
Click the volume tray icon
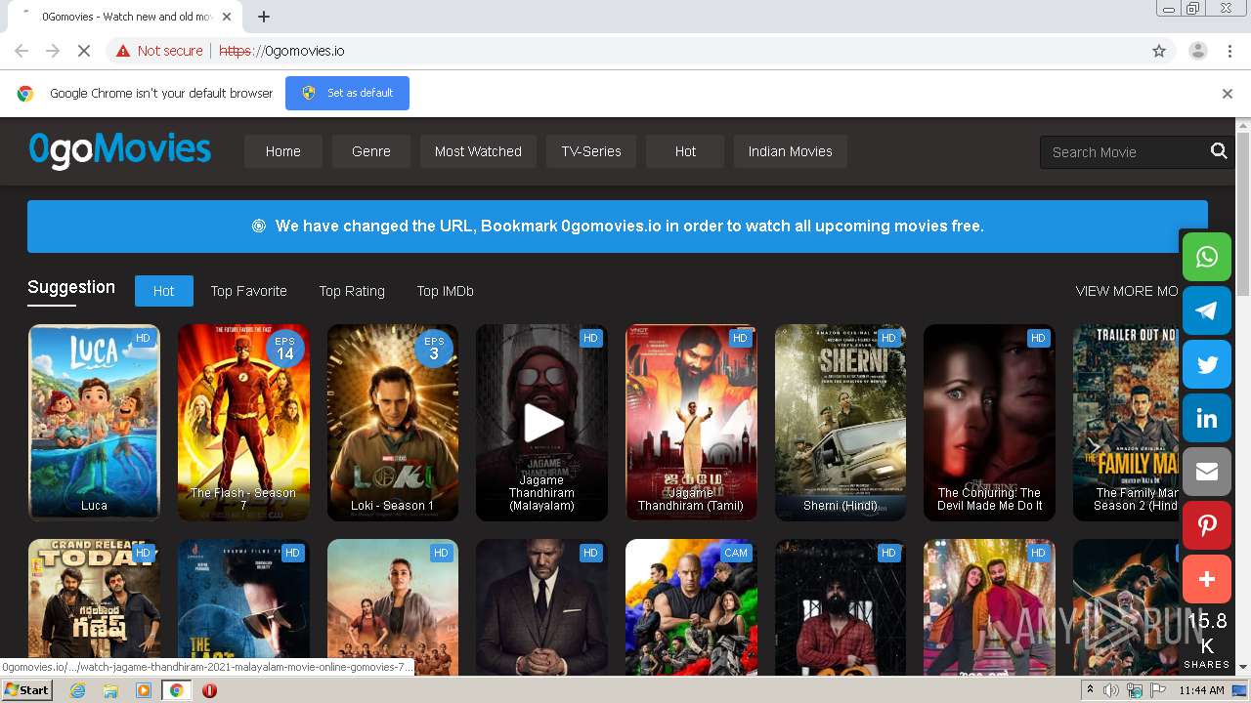tap(1111, 690)
